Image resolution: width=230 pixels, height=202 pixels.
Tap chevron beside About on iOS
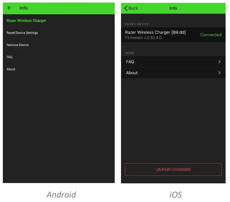click(x=219, y=72)
